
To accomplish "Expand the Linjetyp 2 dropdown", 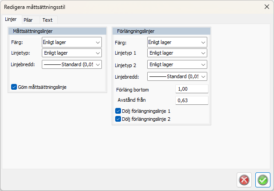I will (x=177, y=65).
